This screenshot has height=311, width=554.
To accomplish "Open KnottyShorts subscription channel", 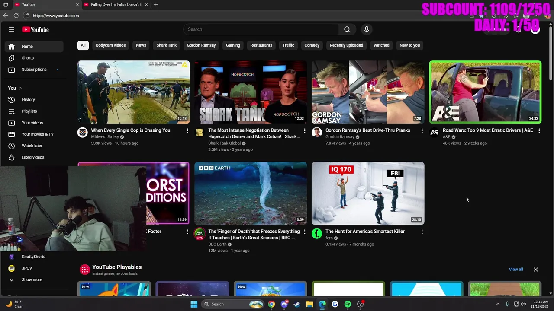I will [x=34, y=257].
